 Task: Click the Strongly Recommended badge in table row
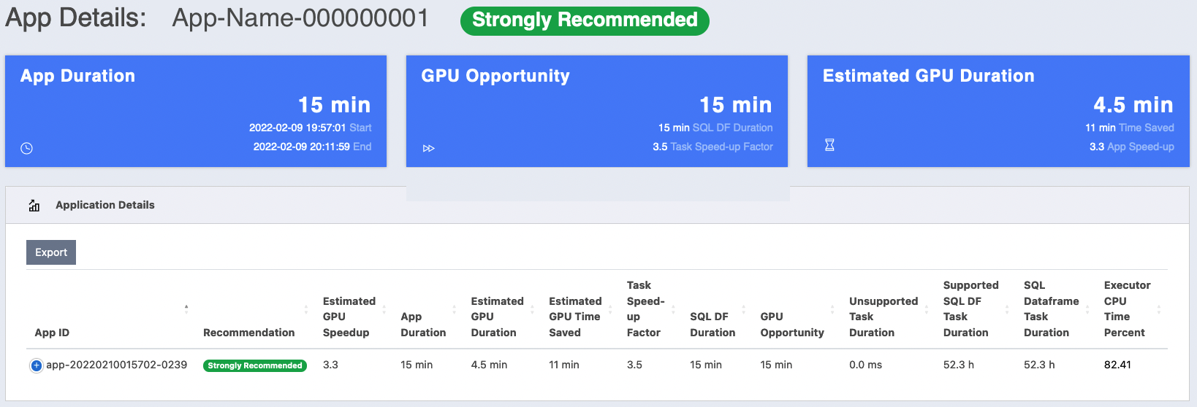[x=254, y=365]
